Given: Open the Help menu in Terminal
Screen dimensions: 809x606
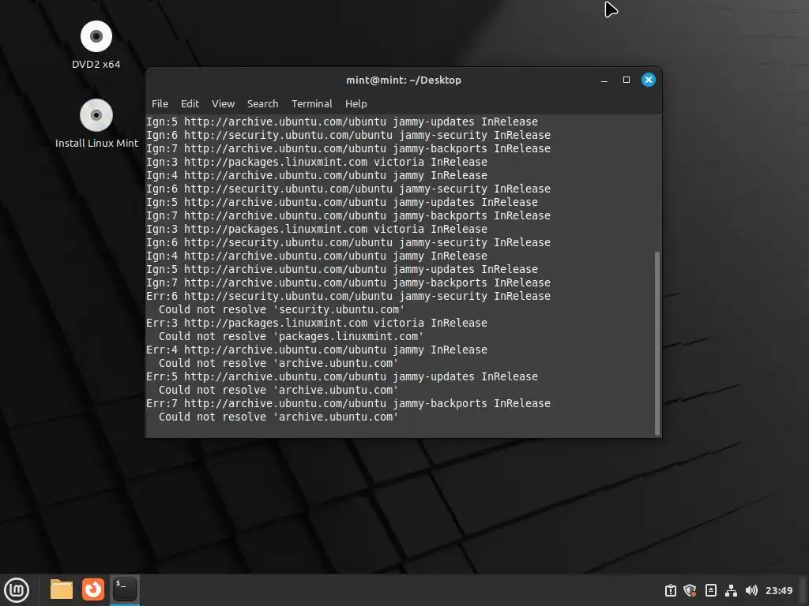Looking at the screenshot, I should [356, 103].
